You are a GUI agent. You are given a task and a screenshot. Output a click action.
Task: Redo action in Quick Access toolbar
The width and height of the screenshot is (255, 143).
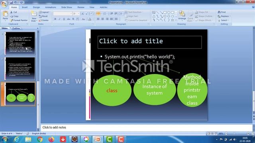pos(21,2)
